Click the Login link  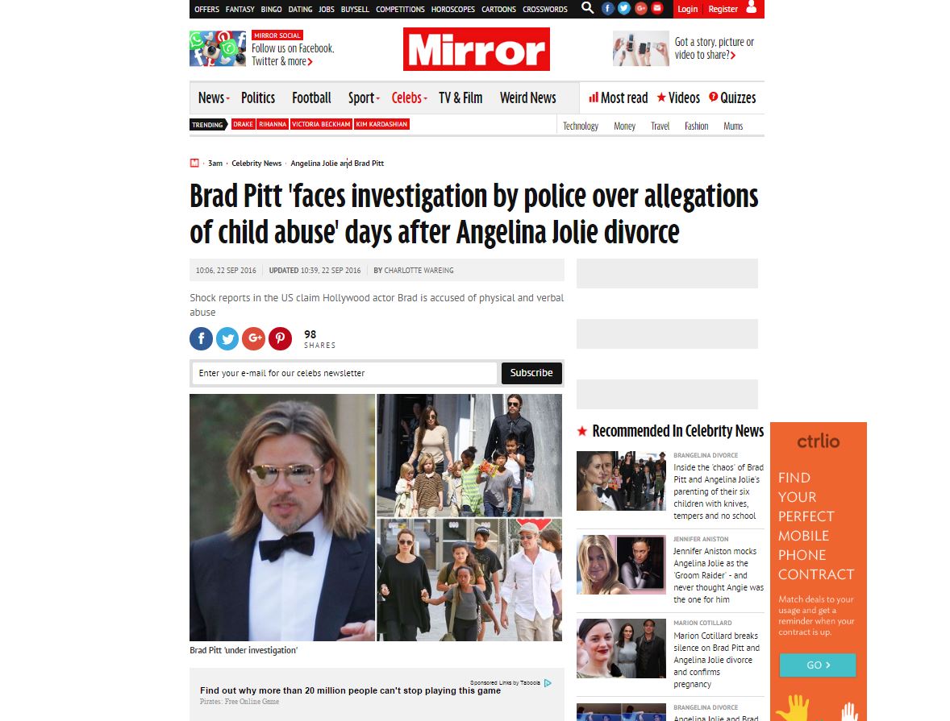687,9
